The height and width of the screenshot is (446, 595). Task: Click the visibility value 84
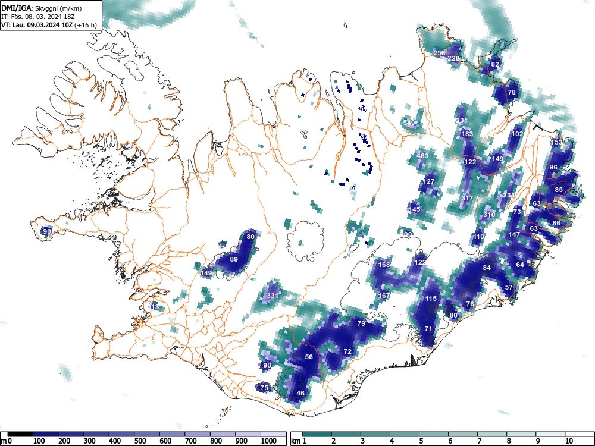coord(487,268)
